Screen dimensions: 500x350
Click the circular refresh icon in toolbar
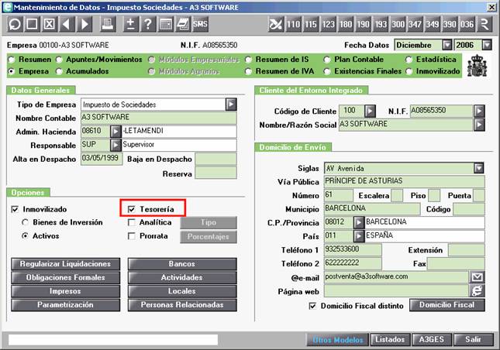pos(15,24)
